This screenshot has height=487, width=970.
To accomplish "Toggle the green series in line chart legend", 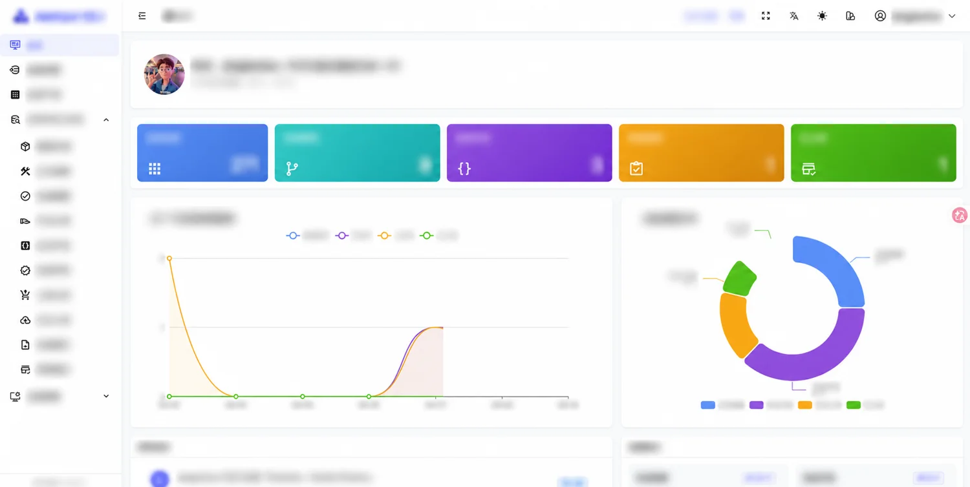I will (x=438, y=236).
